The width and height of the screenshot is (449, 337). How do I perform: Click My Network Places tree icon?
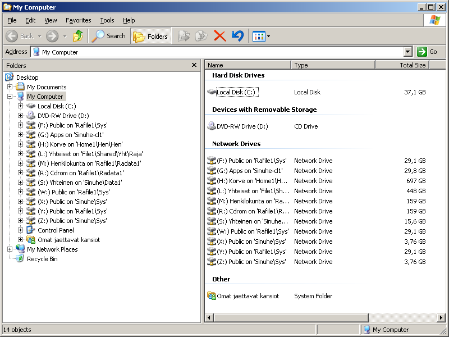(20, 249)
